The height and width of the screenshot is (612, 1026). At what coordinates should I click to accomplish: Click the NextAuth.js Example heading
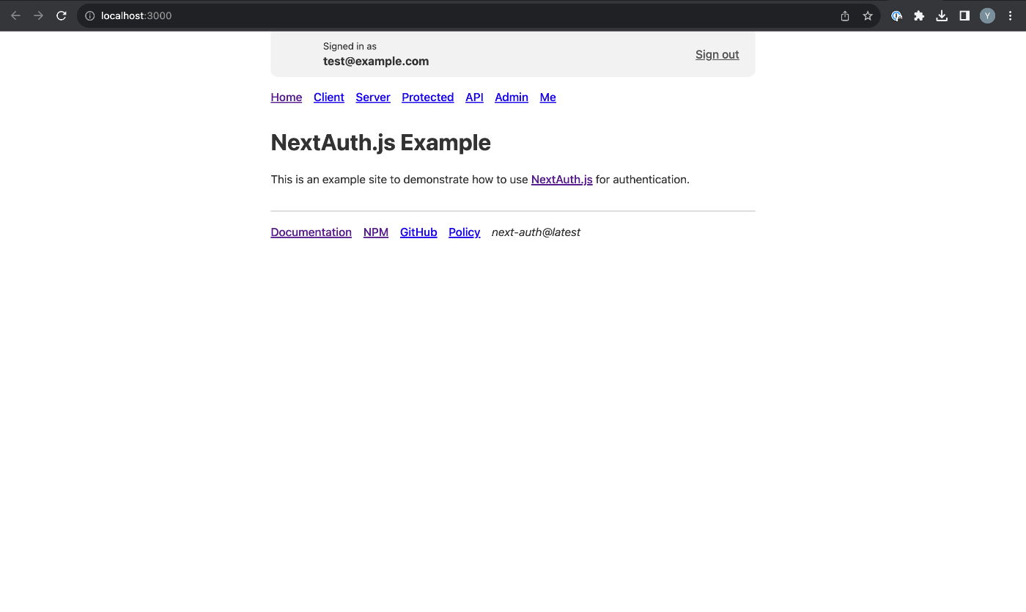[x=381, y=143]
